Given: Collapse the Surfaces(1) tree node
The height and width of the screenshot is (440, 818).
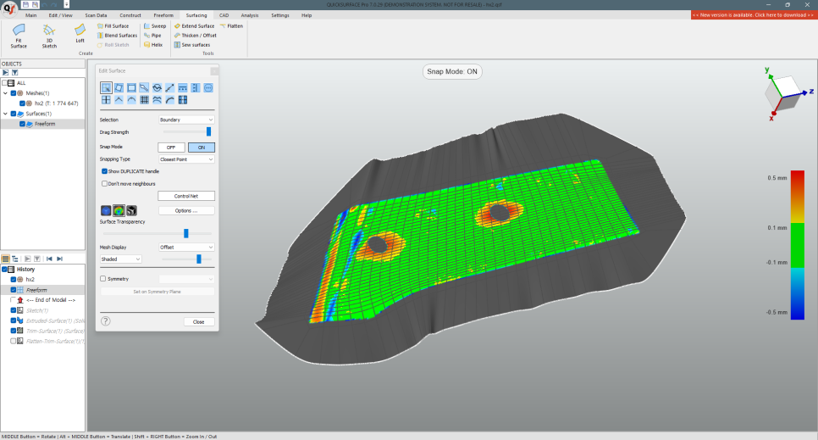Looking at the screenshot, I should pyautogui.click(x=6, y=114).
